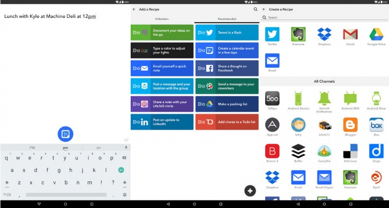Screen dimensions: 389x208
Task: Open the 'Make a packing list' recipe
Action: coord(227,104)
